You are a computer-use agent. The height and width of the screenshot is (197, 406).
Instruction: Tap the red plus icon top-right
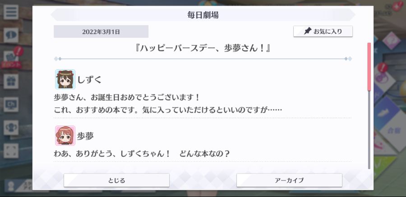[x=397, y=6]
